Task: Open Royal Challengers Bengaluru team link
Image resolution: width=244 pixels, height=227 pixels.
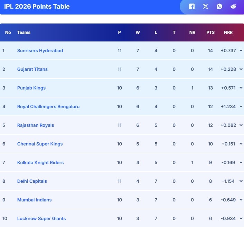Action: tap(48, 107)
